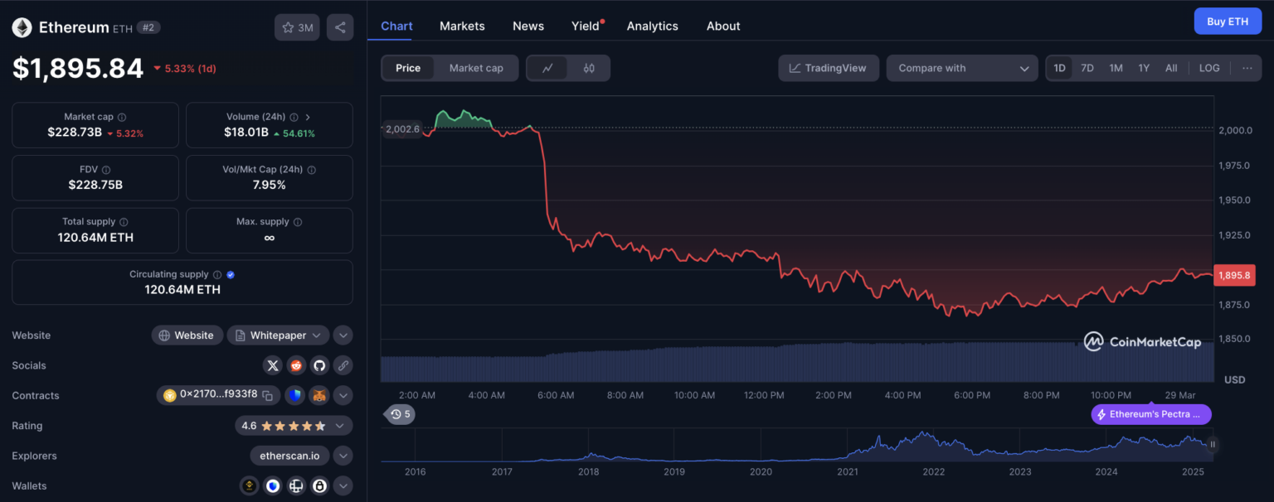Share the Ethereum page
Screen dimensions: 1274x502
[x=340, y=27]
